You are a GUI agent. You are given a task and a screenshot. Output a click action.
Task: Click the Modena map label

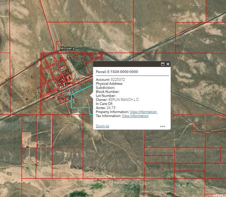(x=67, y=48)
